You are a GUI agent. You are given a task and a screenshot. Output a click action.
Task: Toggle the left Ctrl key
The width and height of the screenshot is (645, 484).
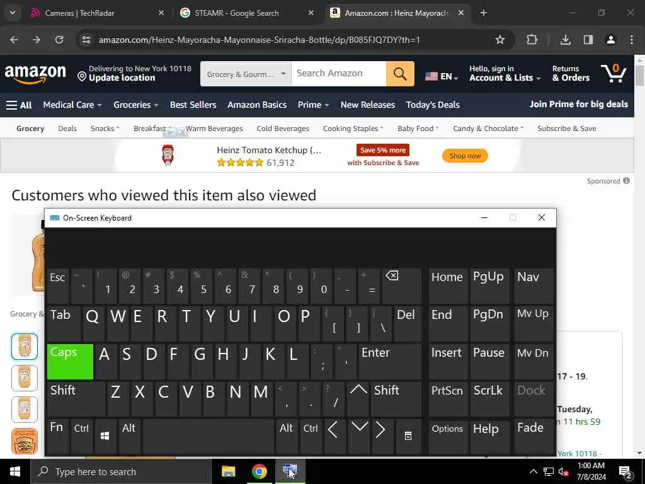pos(81,436)
